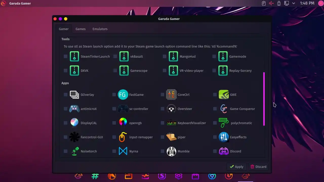
Task: Click the polychromatic keyboard icon
Action: click(x=224, y=123)
